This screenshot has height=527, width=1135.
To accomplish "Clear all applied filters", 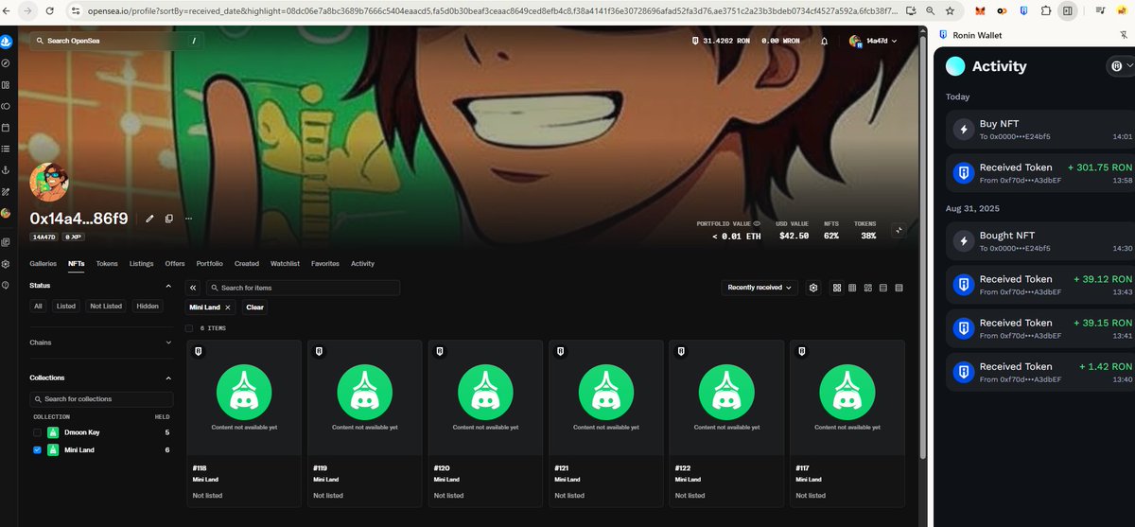I will tap(254, 307).
